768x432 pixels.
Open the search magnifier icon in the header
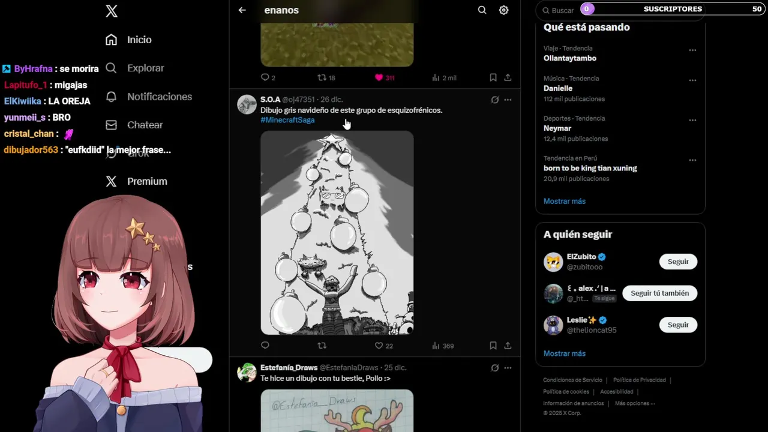coord(482,10)
